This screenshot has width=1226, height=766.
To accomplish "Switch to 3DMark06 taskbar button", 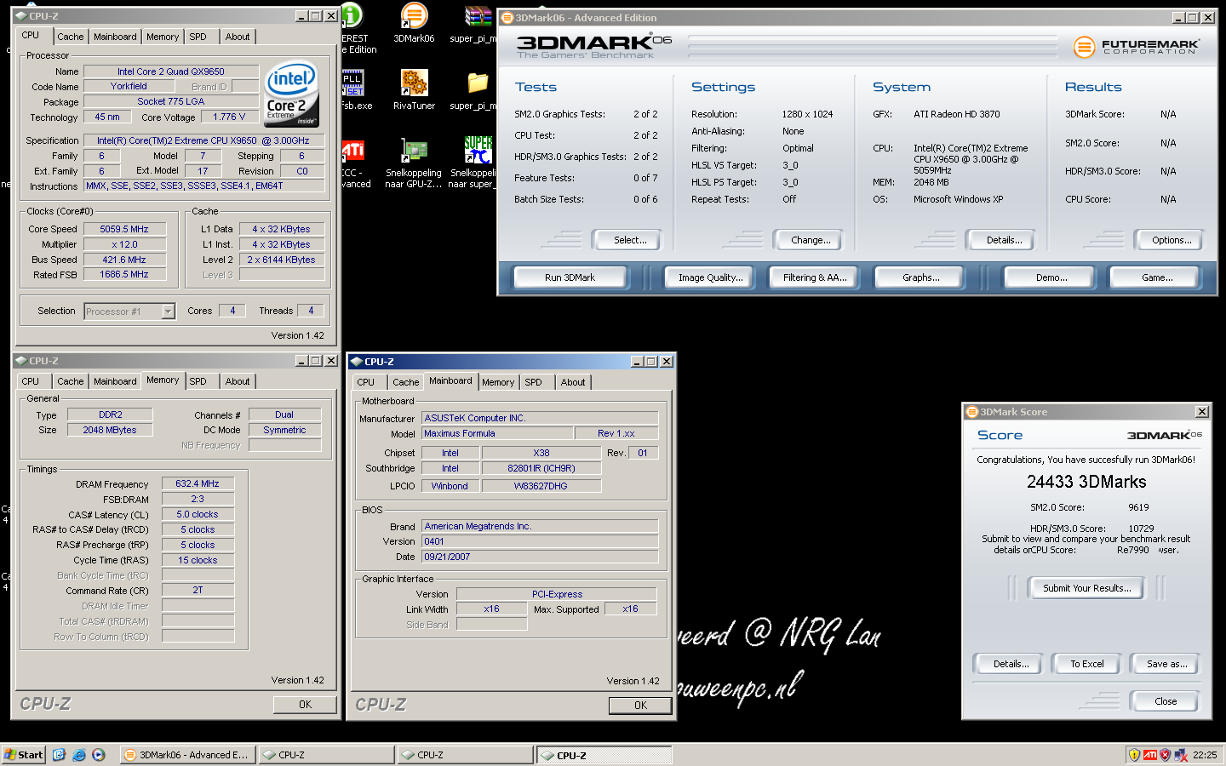I will pyautogui.click(x=188, y=755).
